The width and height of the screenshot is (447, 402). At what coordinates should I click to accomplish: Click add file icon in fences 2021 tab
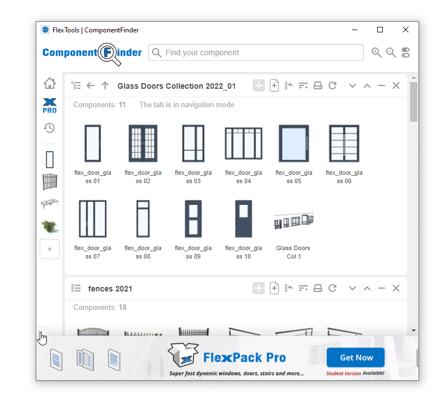(x=274, y=288)
